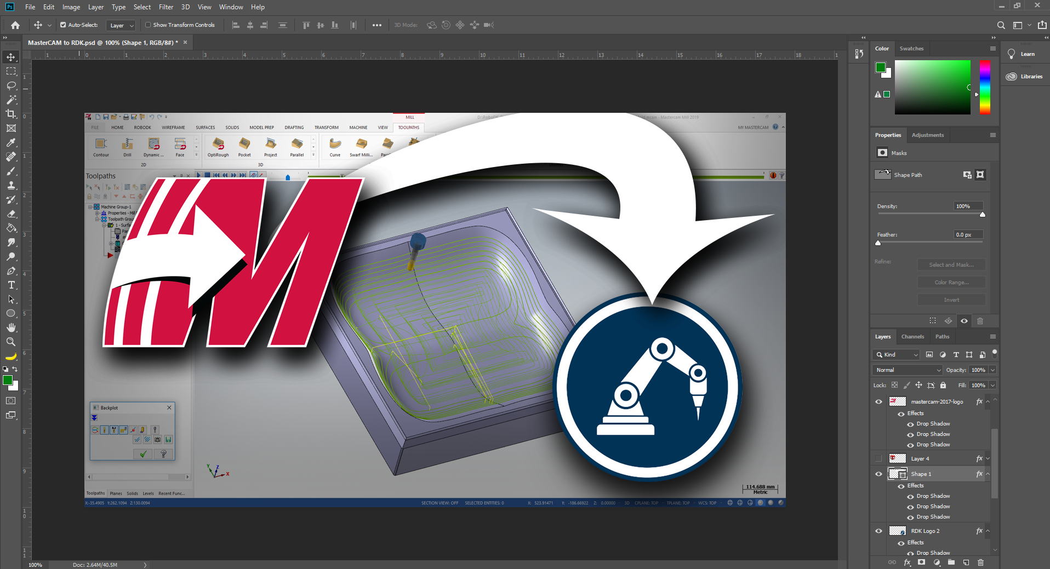Click the Learn panel button

coord(1023,54)
